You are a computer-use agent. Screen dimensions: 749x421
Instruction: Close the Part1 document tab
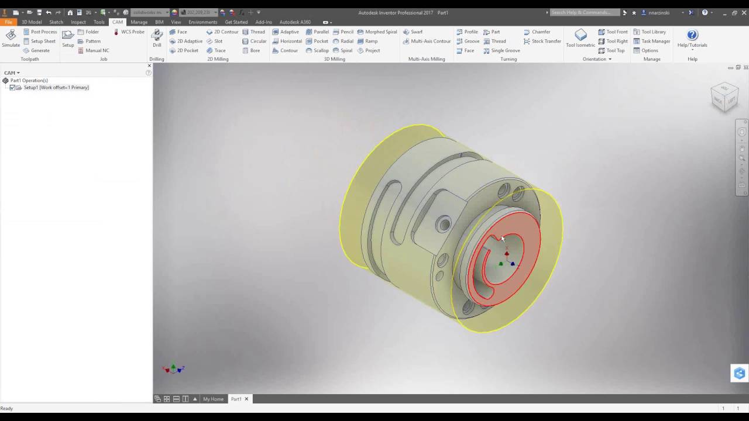(246, 399)
